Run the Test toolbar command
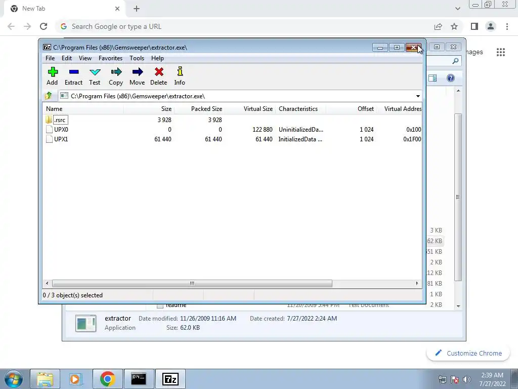Viewport: 518px width, 389px height. pos(95,76)
